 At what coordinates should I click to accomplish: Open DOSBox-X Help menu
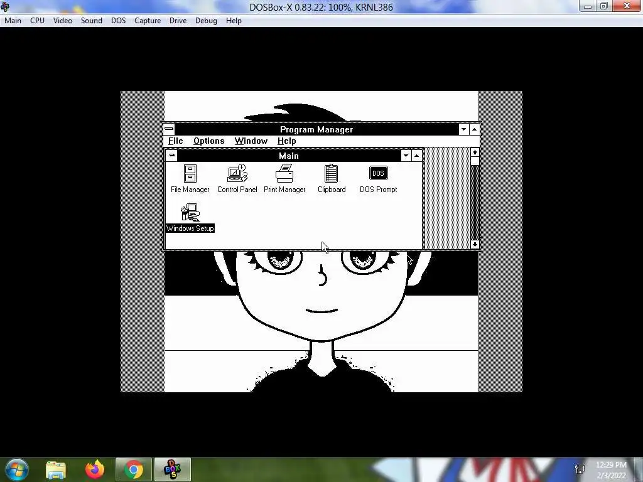[234, 21]
